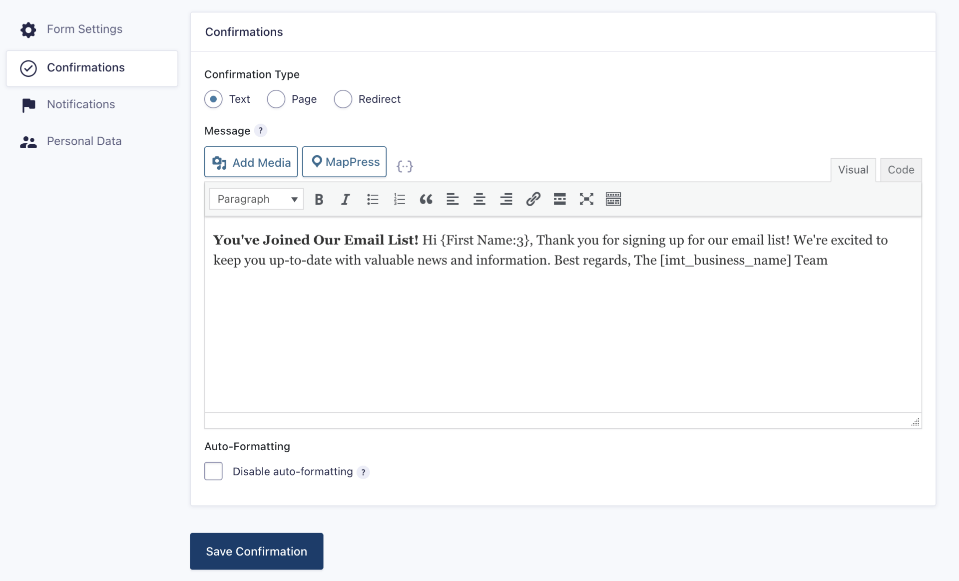Select the Redirect radio option
Image resolution: width=959 pixels, height=581 pixels.
[x=343, y=99]
